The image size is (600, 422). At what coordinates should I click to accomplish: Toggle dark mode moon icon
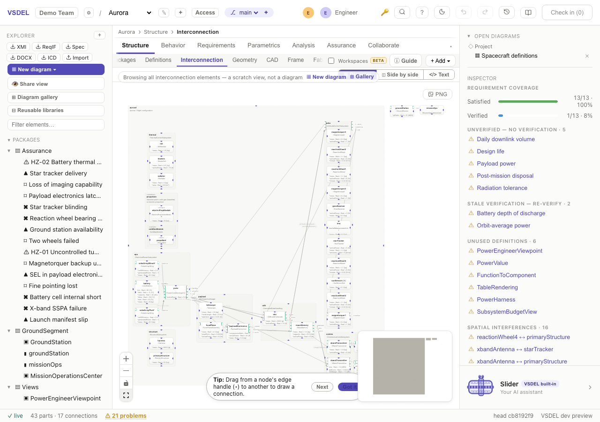coord(442,13)
